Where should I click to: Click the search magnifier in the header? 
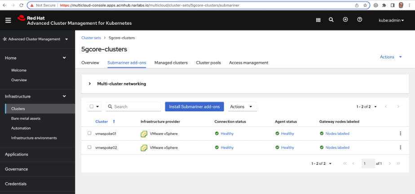tap(331, 20)
